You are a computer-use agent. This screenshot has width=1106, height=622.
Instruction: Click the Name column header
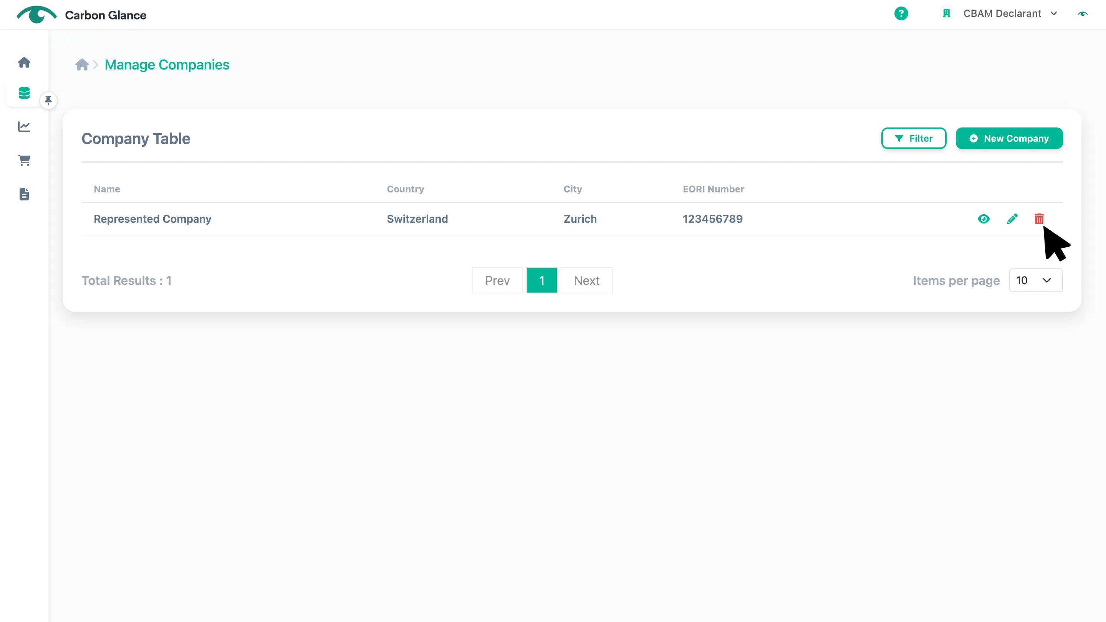click(x=107, y=189)
